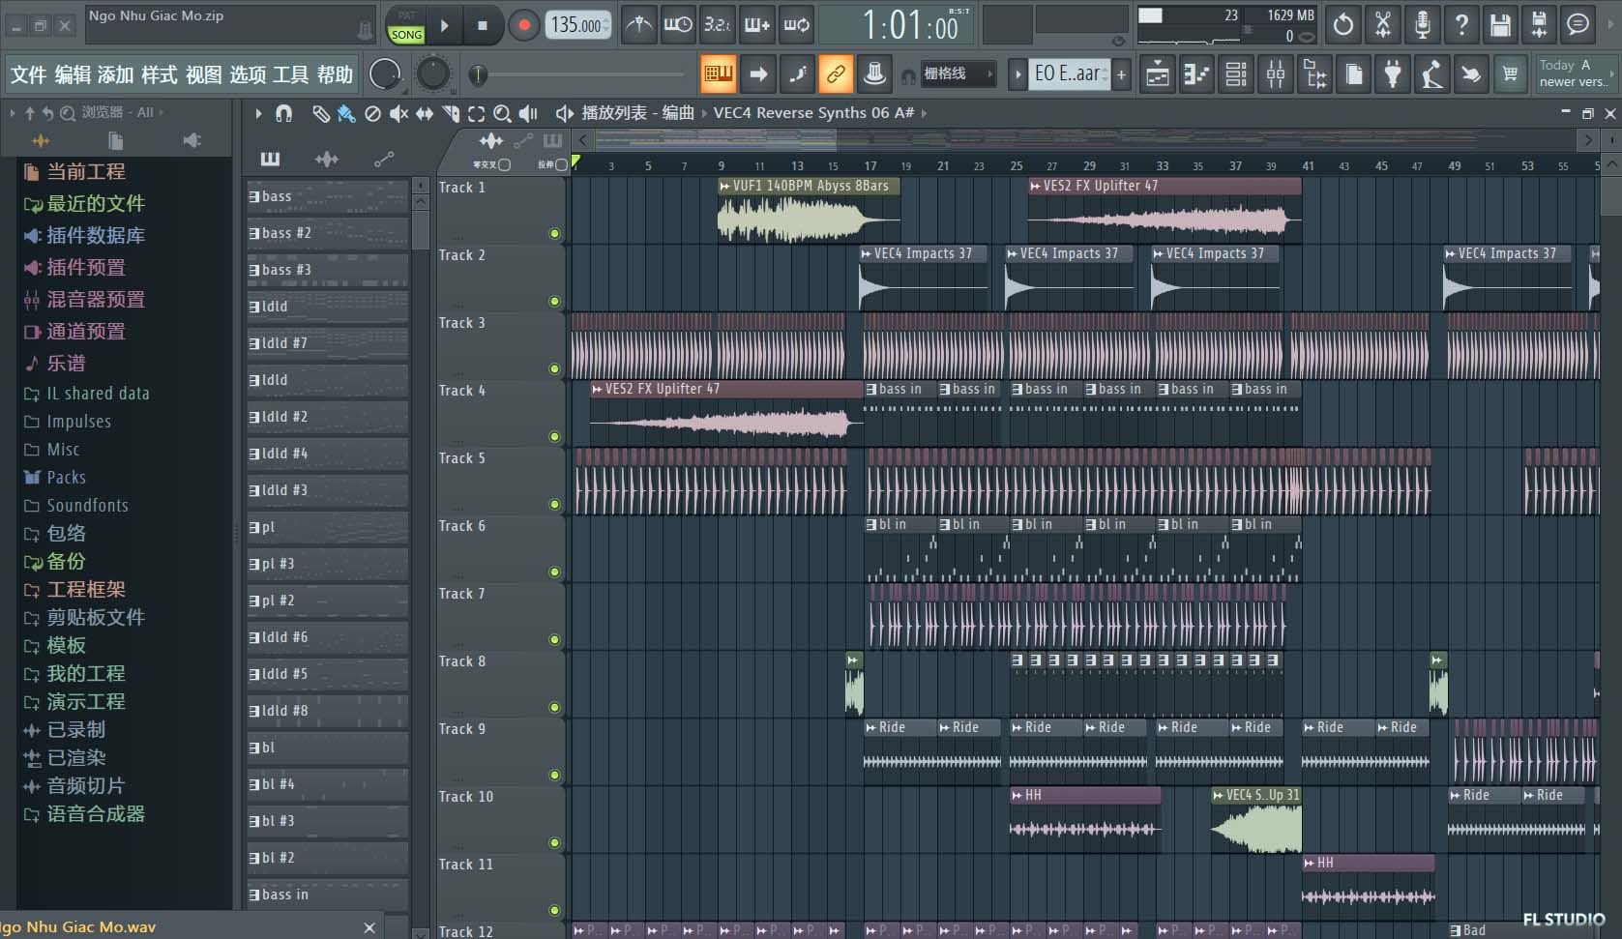Add a new pattern with plus button

1121,73
